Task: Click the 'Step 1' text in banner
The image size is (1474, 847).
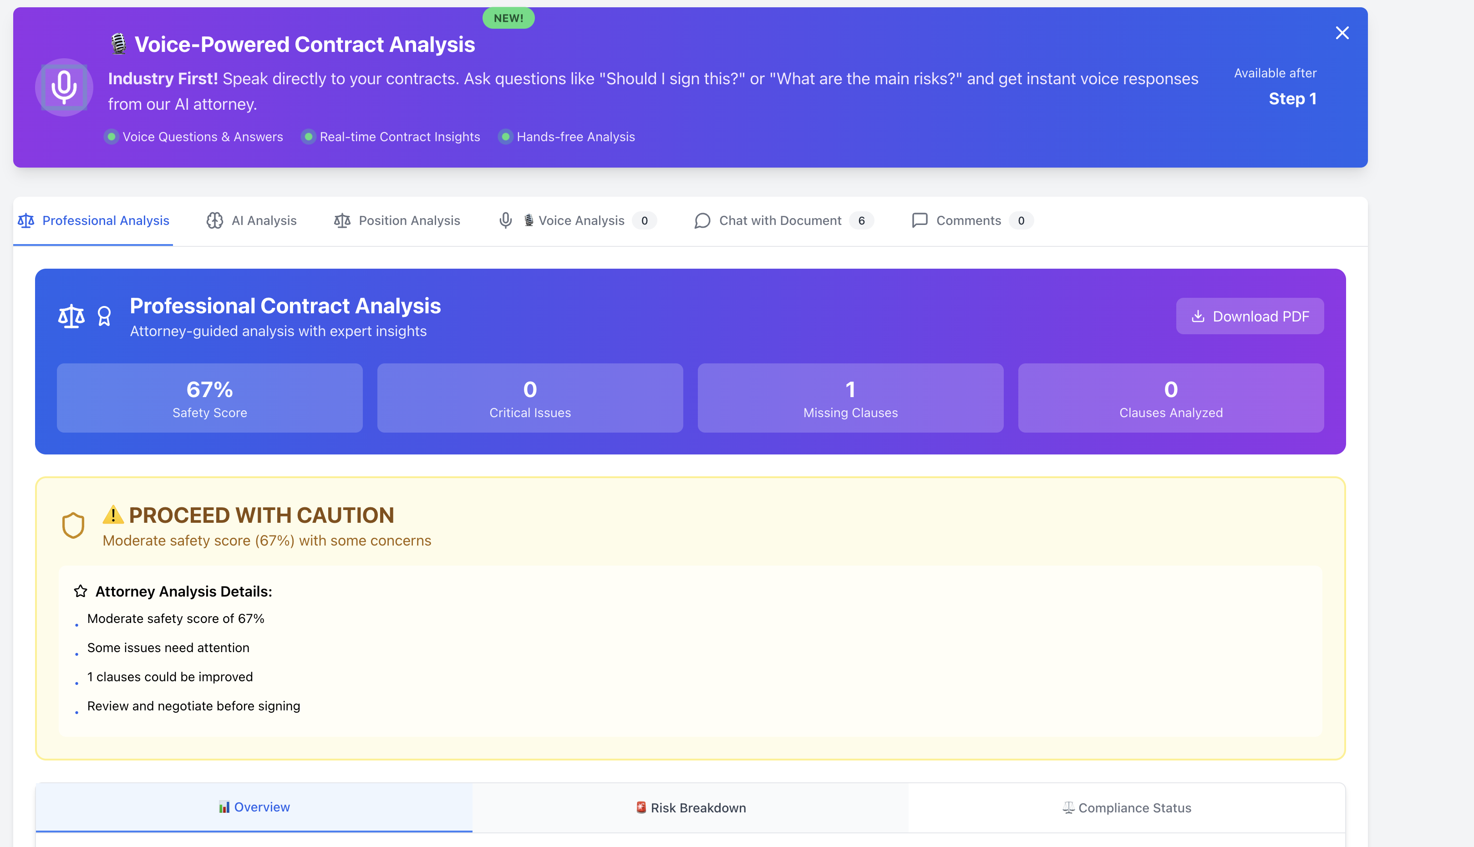Action: (x=1292, y=99)
